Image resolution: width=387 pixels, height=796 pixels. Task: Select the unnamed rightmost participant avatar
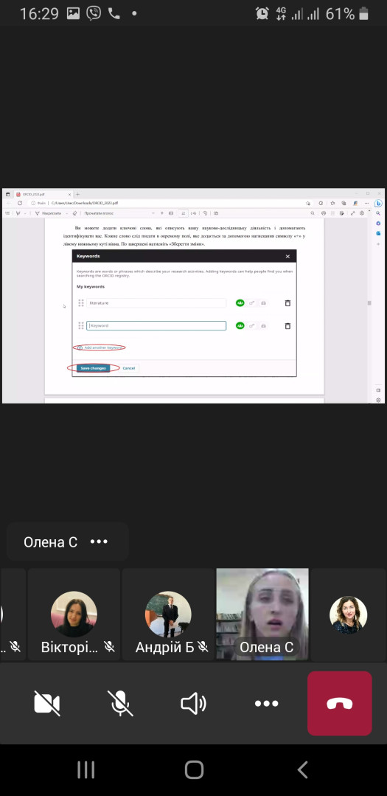349,615
